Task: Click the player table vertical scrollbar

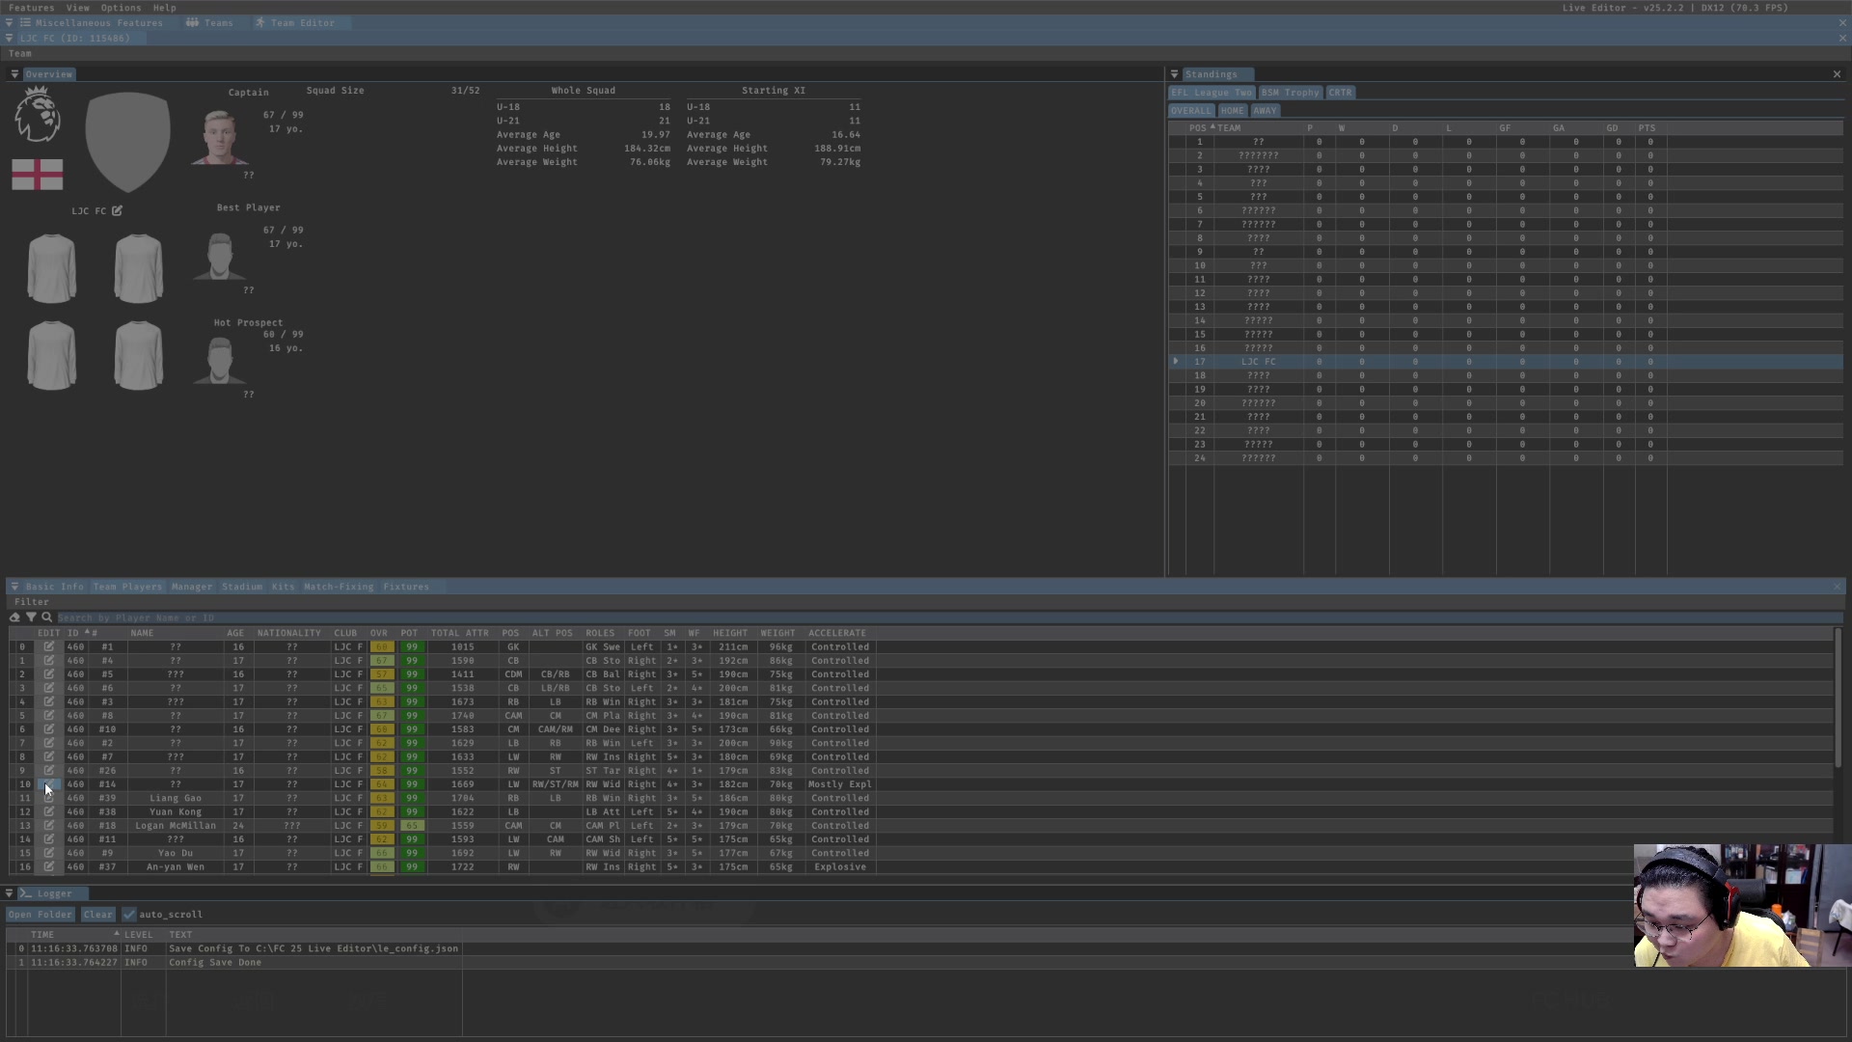Action: click(1838, 697)
